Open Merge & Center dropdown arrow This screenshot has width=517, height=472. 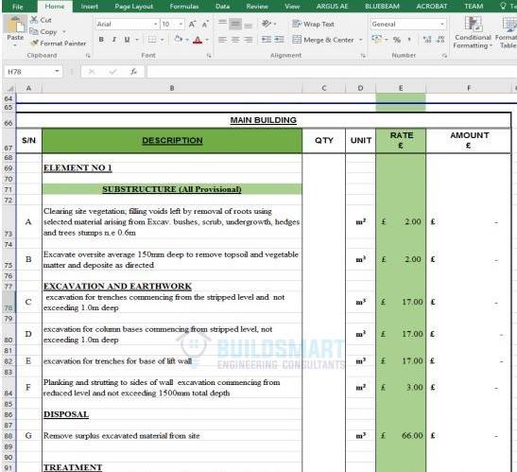pos(361,40)
